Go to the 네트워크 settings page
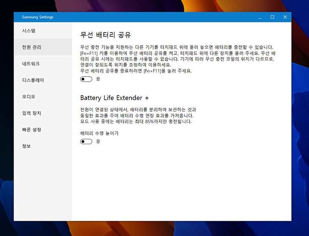The height and width of the screenshot is (236, 309). pos(43,63)
